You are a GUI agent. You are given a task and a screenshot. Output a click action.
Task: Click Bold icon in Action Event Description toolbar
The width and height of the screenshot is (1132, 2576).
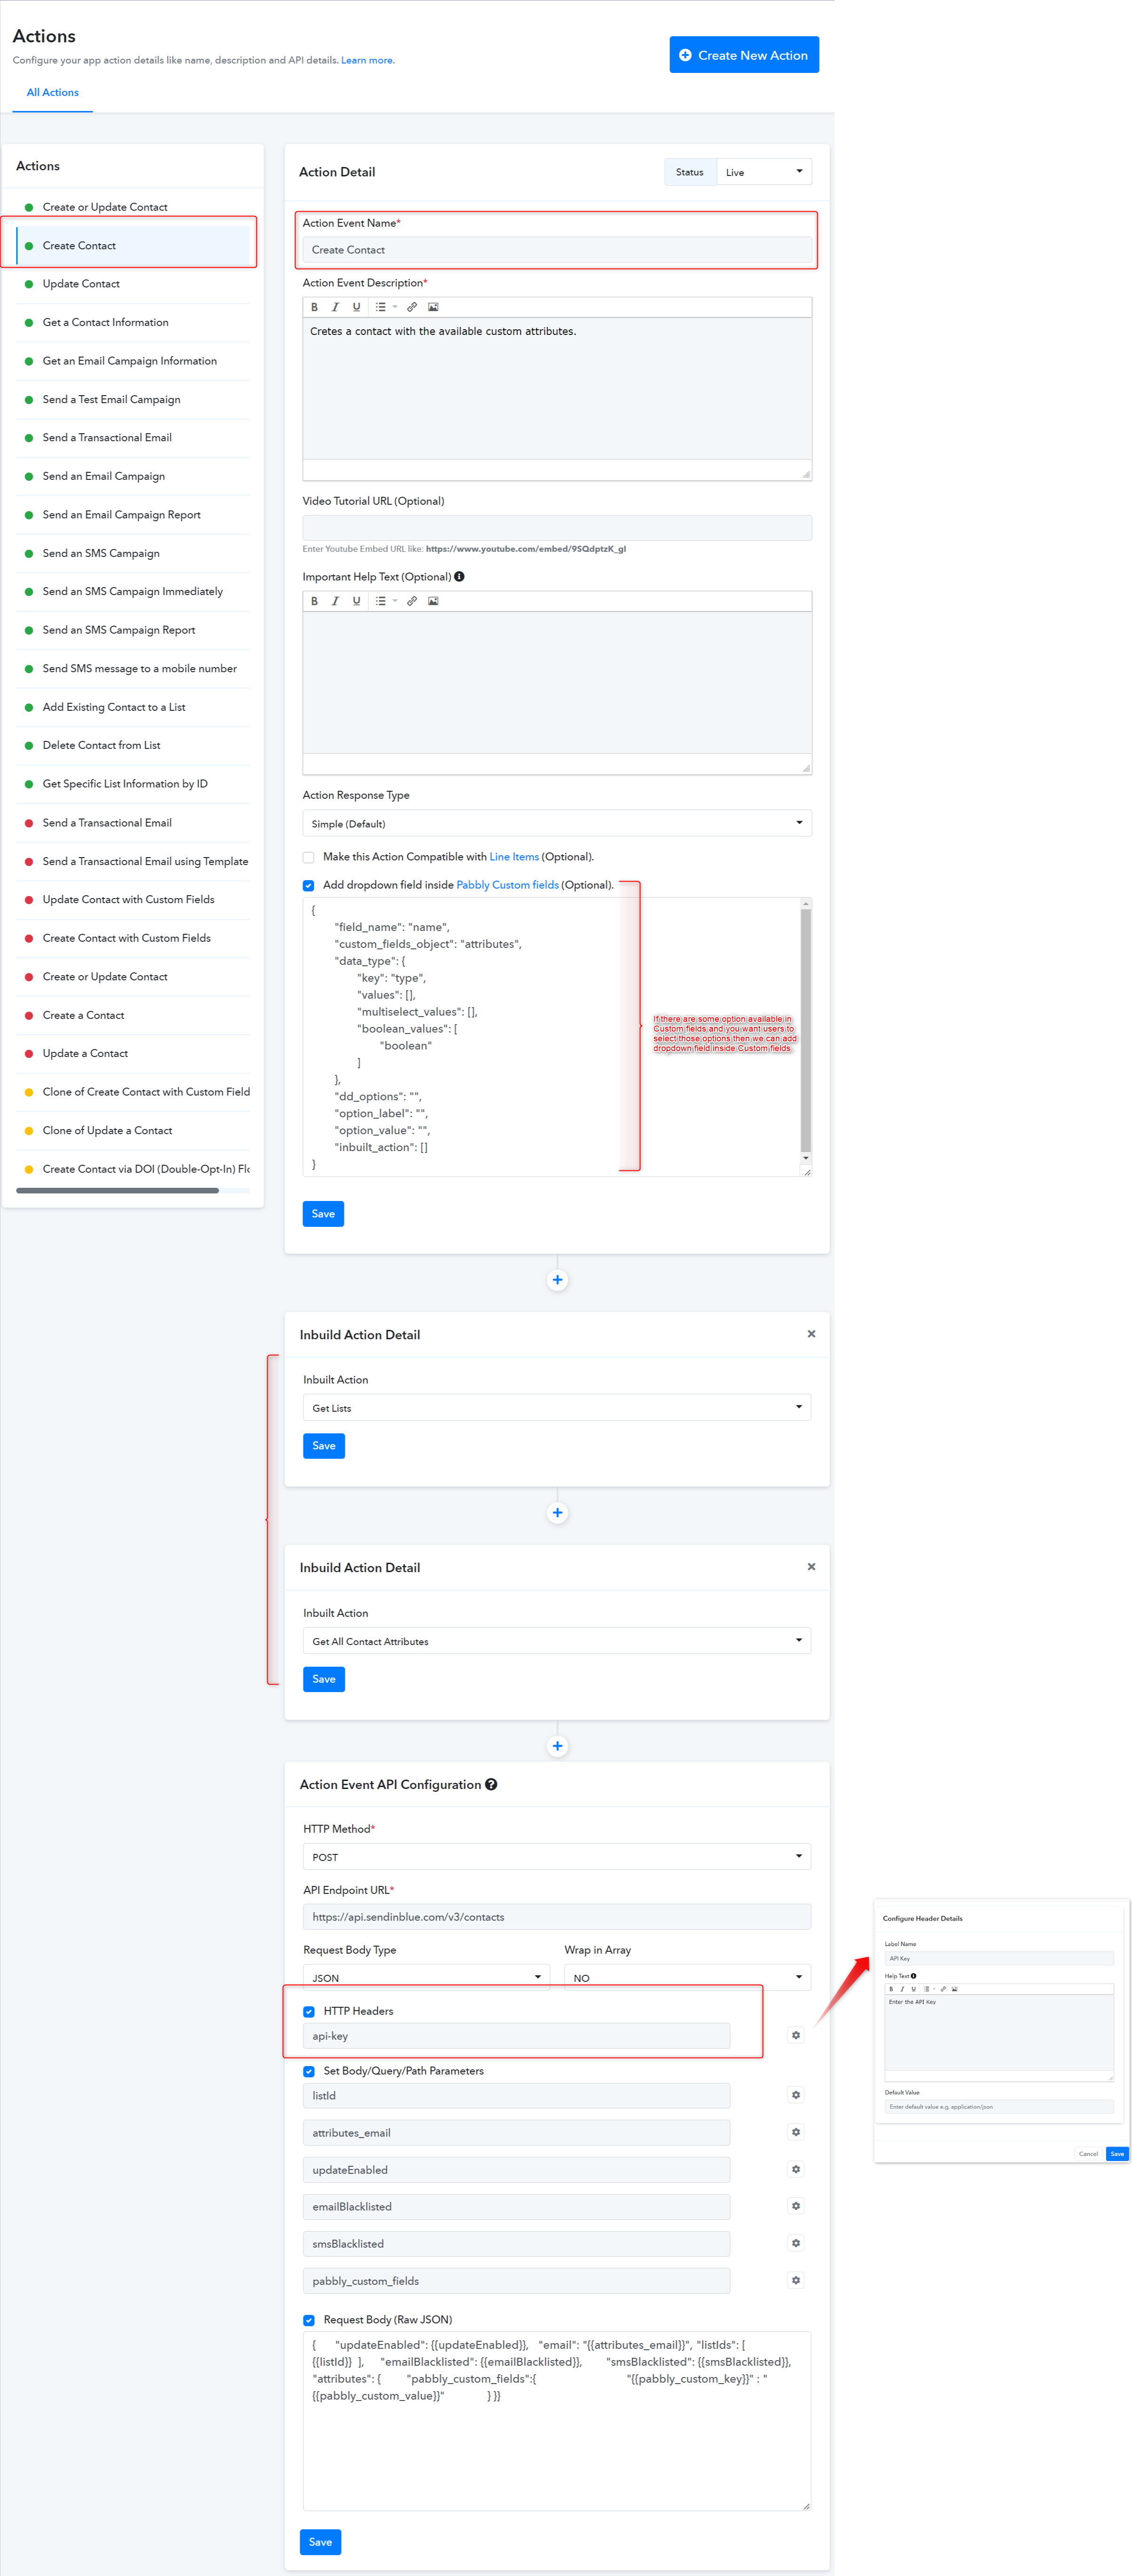(x=314, y=307)
